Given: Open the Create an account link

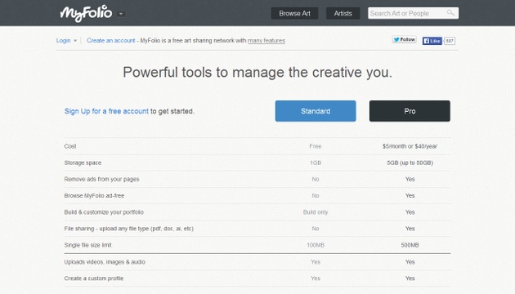Looking at the screenshot, I should (110, 40).
